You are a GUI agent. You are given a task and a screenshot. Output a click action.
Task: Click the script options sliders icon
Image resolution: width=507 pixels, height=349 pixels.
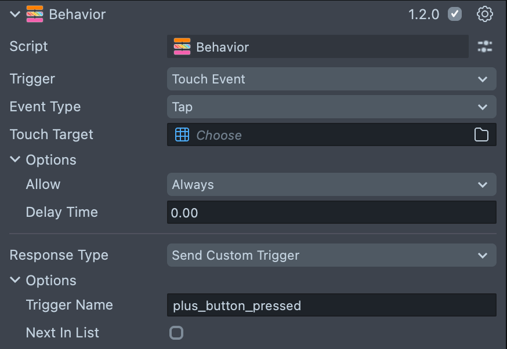484,47
